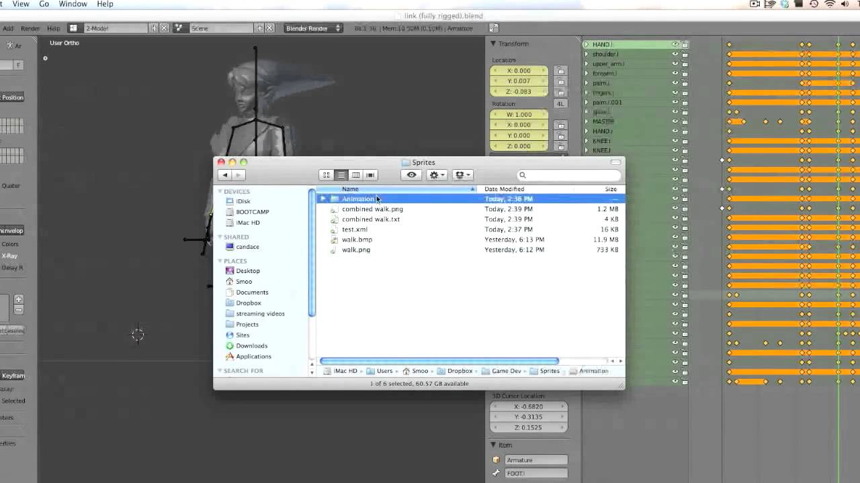Toggle lock icon on forearm.l channel
This screenshot has height=483, width=860.
tap(685, 73)
